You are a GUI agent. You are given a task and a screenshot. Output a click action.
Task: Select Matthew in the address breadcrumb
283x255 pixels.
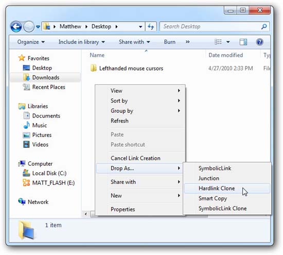pyautogui.click(x=70, y=27)
